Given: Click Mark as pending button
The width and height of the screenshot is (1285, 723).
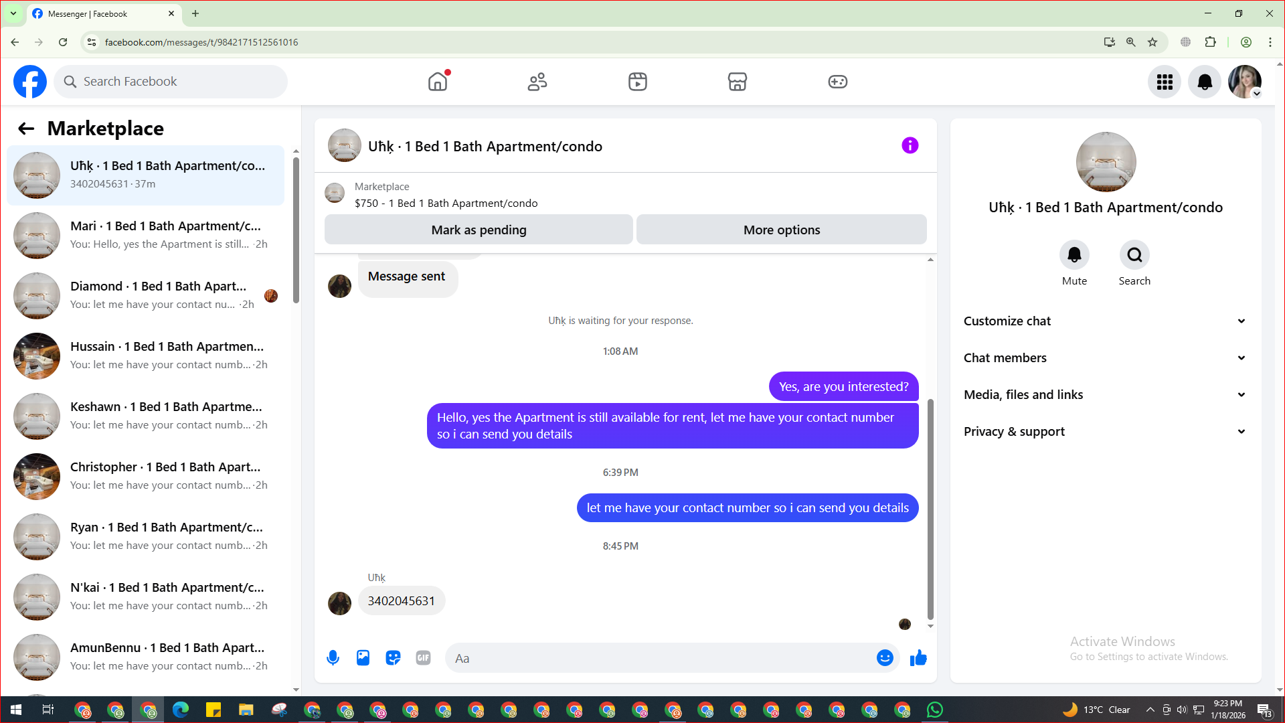Looking at the screenshot, I should coord(479,230).
